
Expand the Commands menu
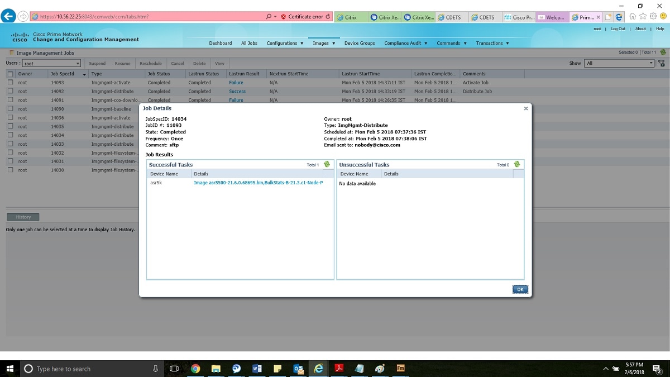click(x=452, y=43)
